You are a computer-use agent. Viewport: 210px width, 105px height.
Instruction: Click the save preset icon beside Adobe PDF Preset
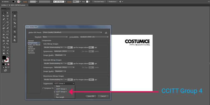[106, 33]
